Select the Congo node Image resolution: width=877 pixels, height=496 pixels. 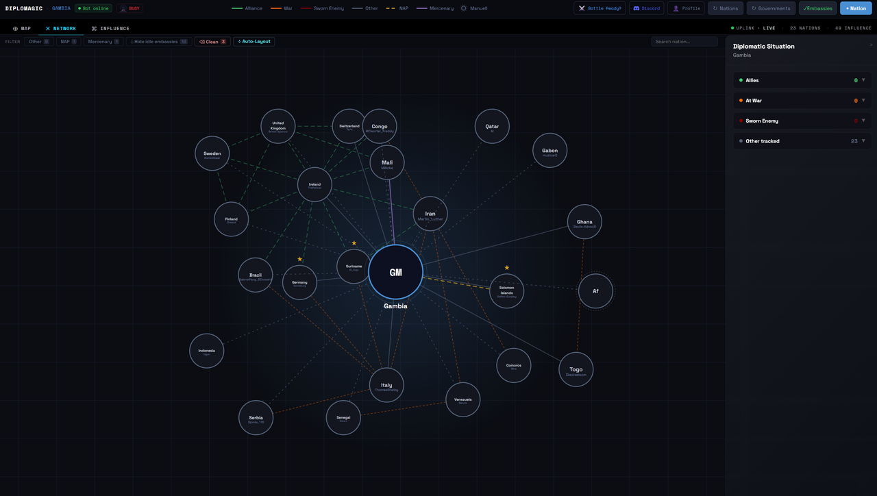point(380,127)
